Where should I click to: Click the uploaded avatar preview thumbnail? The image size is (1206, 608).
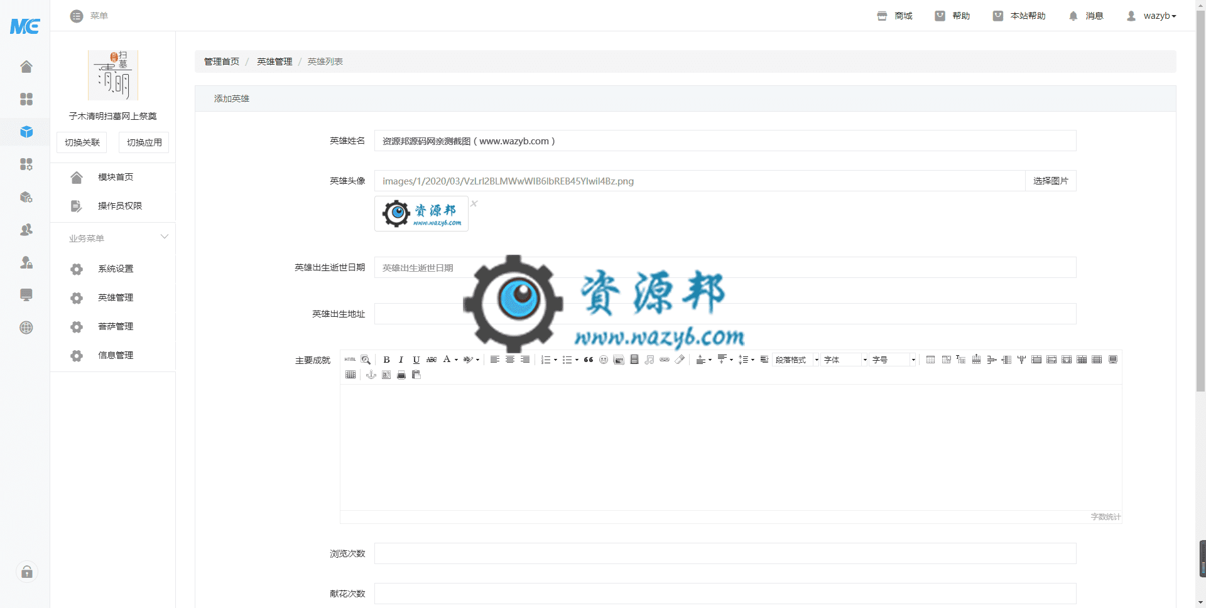[421, 213]
